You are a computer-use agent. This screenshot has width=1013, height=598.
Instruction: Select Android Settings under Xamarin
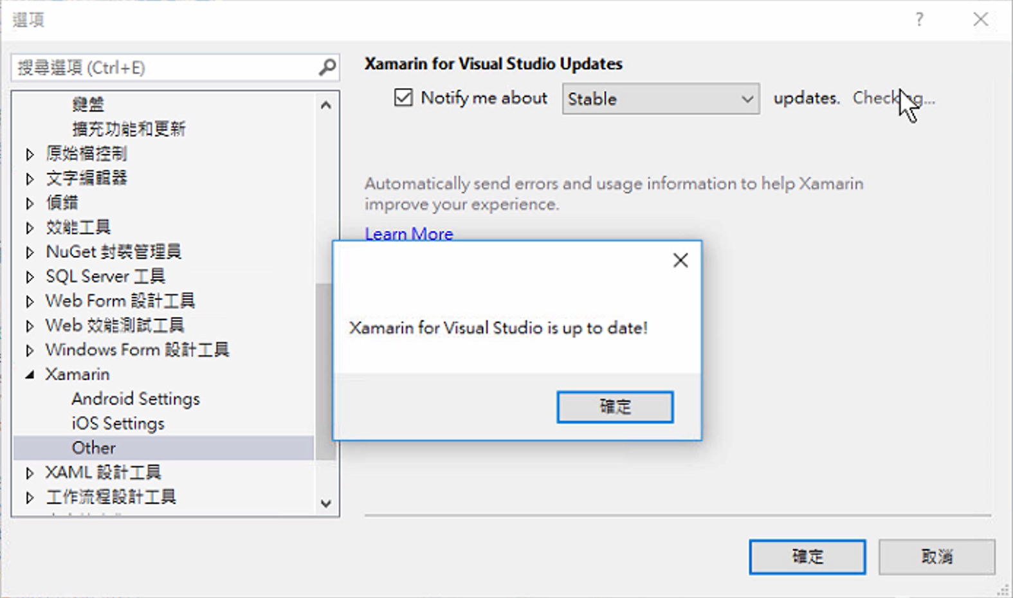(x=136, y=399)
